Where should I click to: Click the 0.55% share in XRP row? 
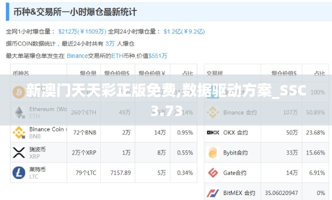pyautogui.click(x=185, y=152)
